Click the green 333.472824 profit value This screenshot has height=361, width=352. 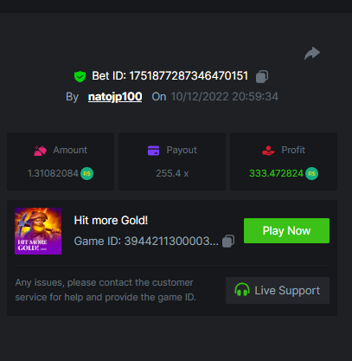point(276,173)
